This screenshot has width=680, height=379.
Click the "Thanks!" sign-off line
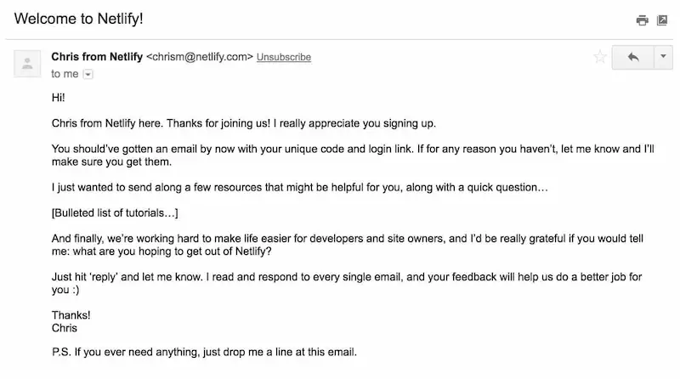(71, 314)
